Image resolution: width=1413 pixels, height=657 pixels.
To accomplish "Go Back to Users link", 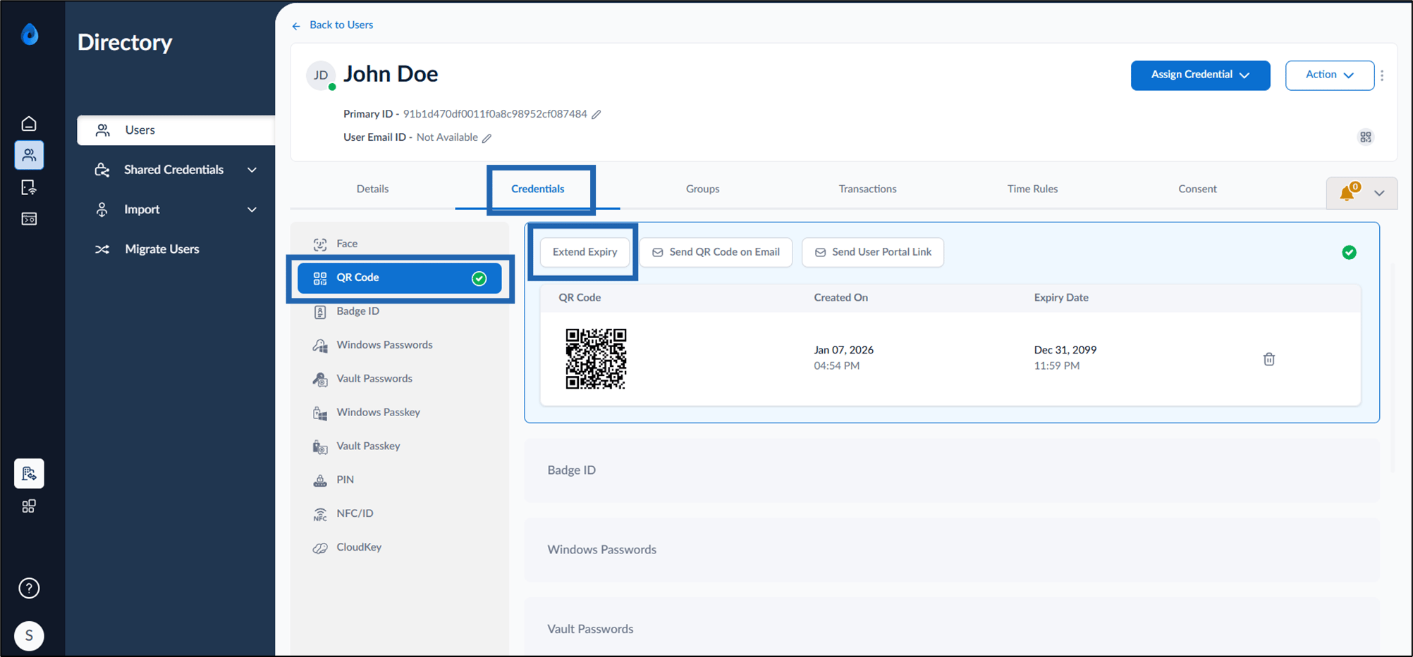I will [341, 25].
